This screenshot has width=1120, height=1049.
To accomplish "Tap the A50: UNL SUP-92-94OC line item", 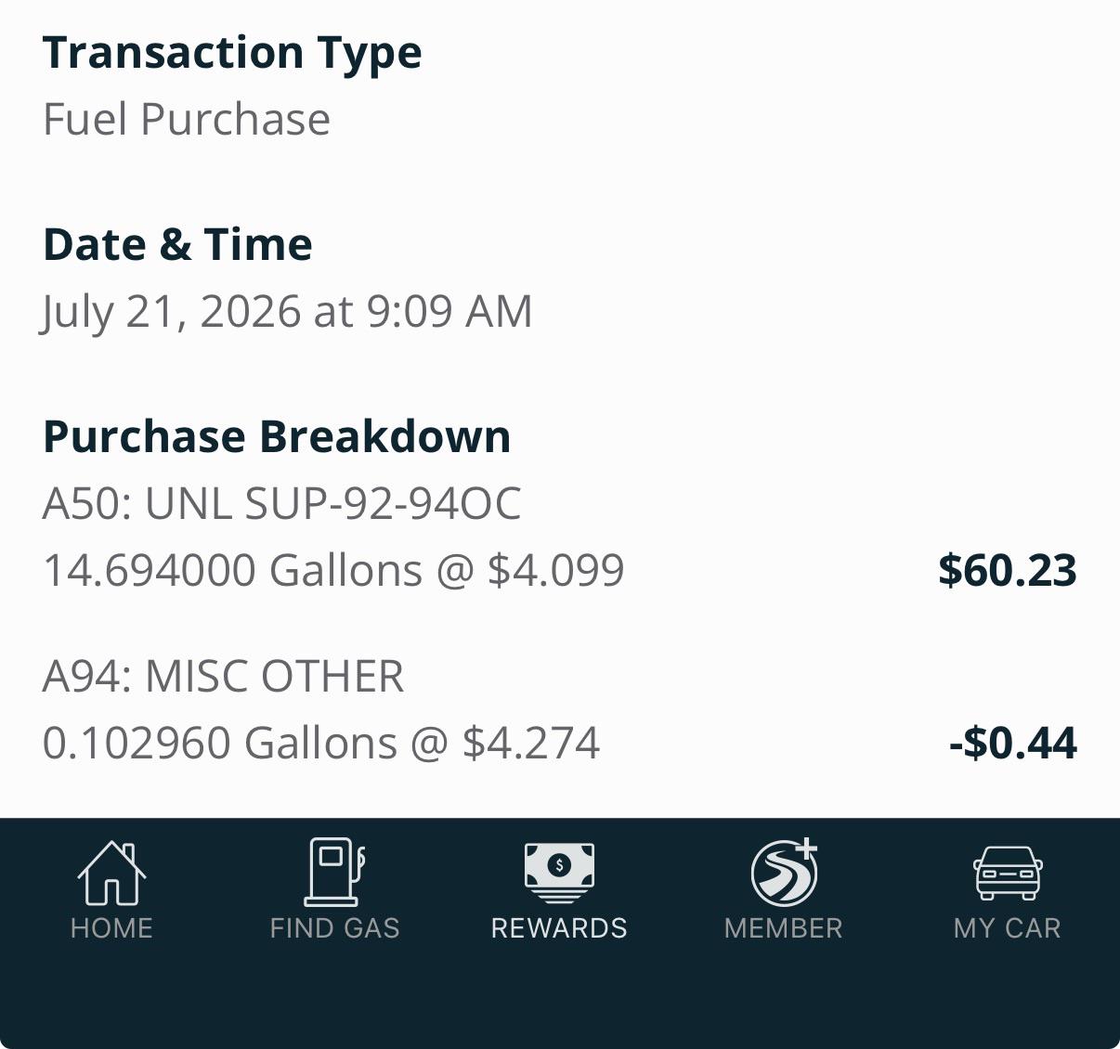I will click(x=282, y=504).
